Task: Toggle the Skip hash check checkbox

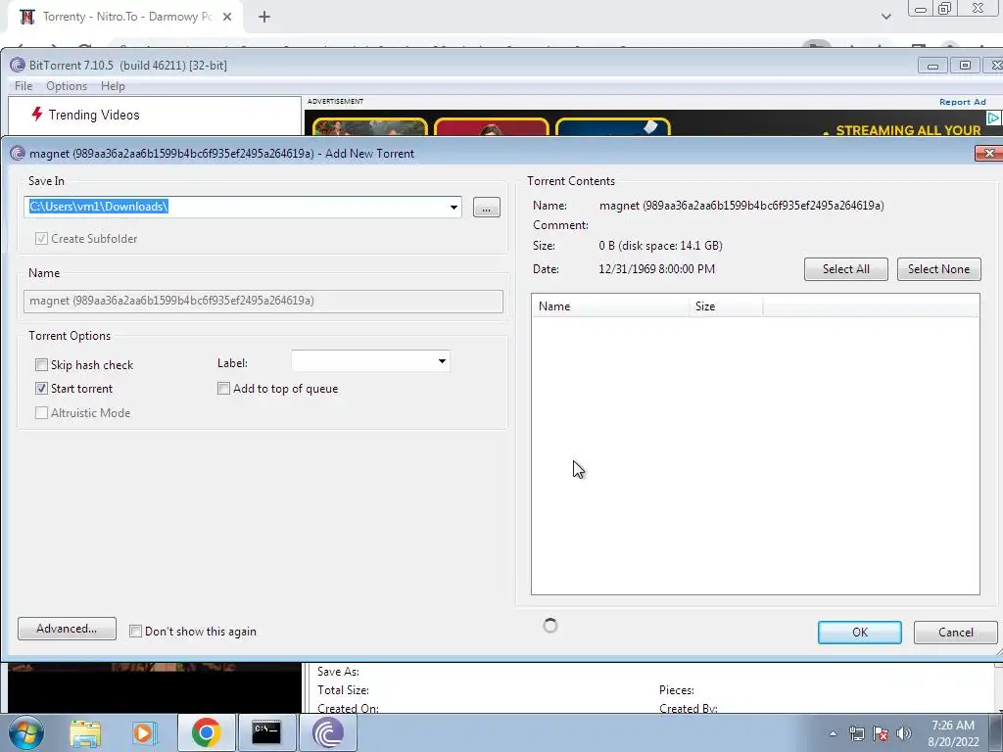Action: 41,364
